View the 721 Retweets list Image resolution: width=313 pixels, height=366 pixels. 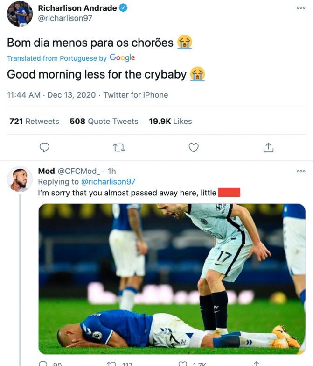pyautogui.click(x=35, y=121)
